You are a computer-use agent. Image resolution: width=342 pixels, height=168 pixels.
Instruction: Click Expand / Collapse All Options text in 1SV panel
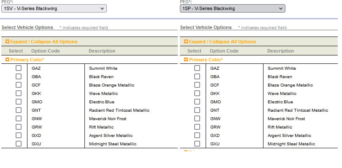point(44,42)
